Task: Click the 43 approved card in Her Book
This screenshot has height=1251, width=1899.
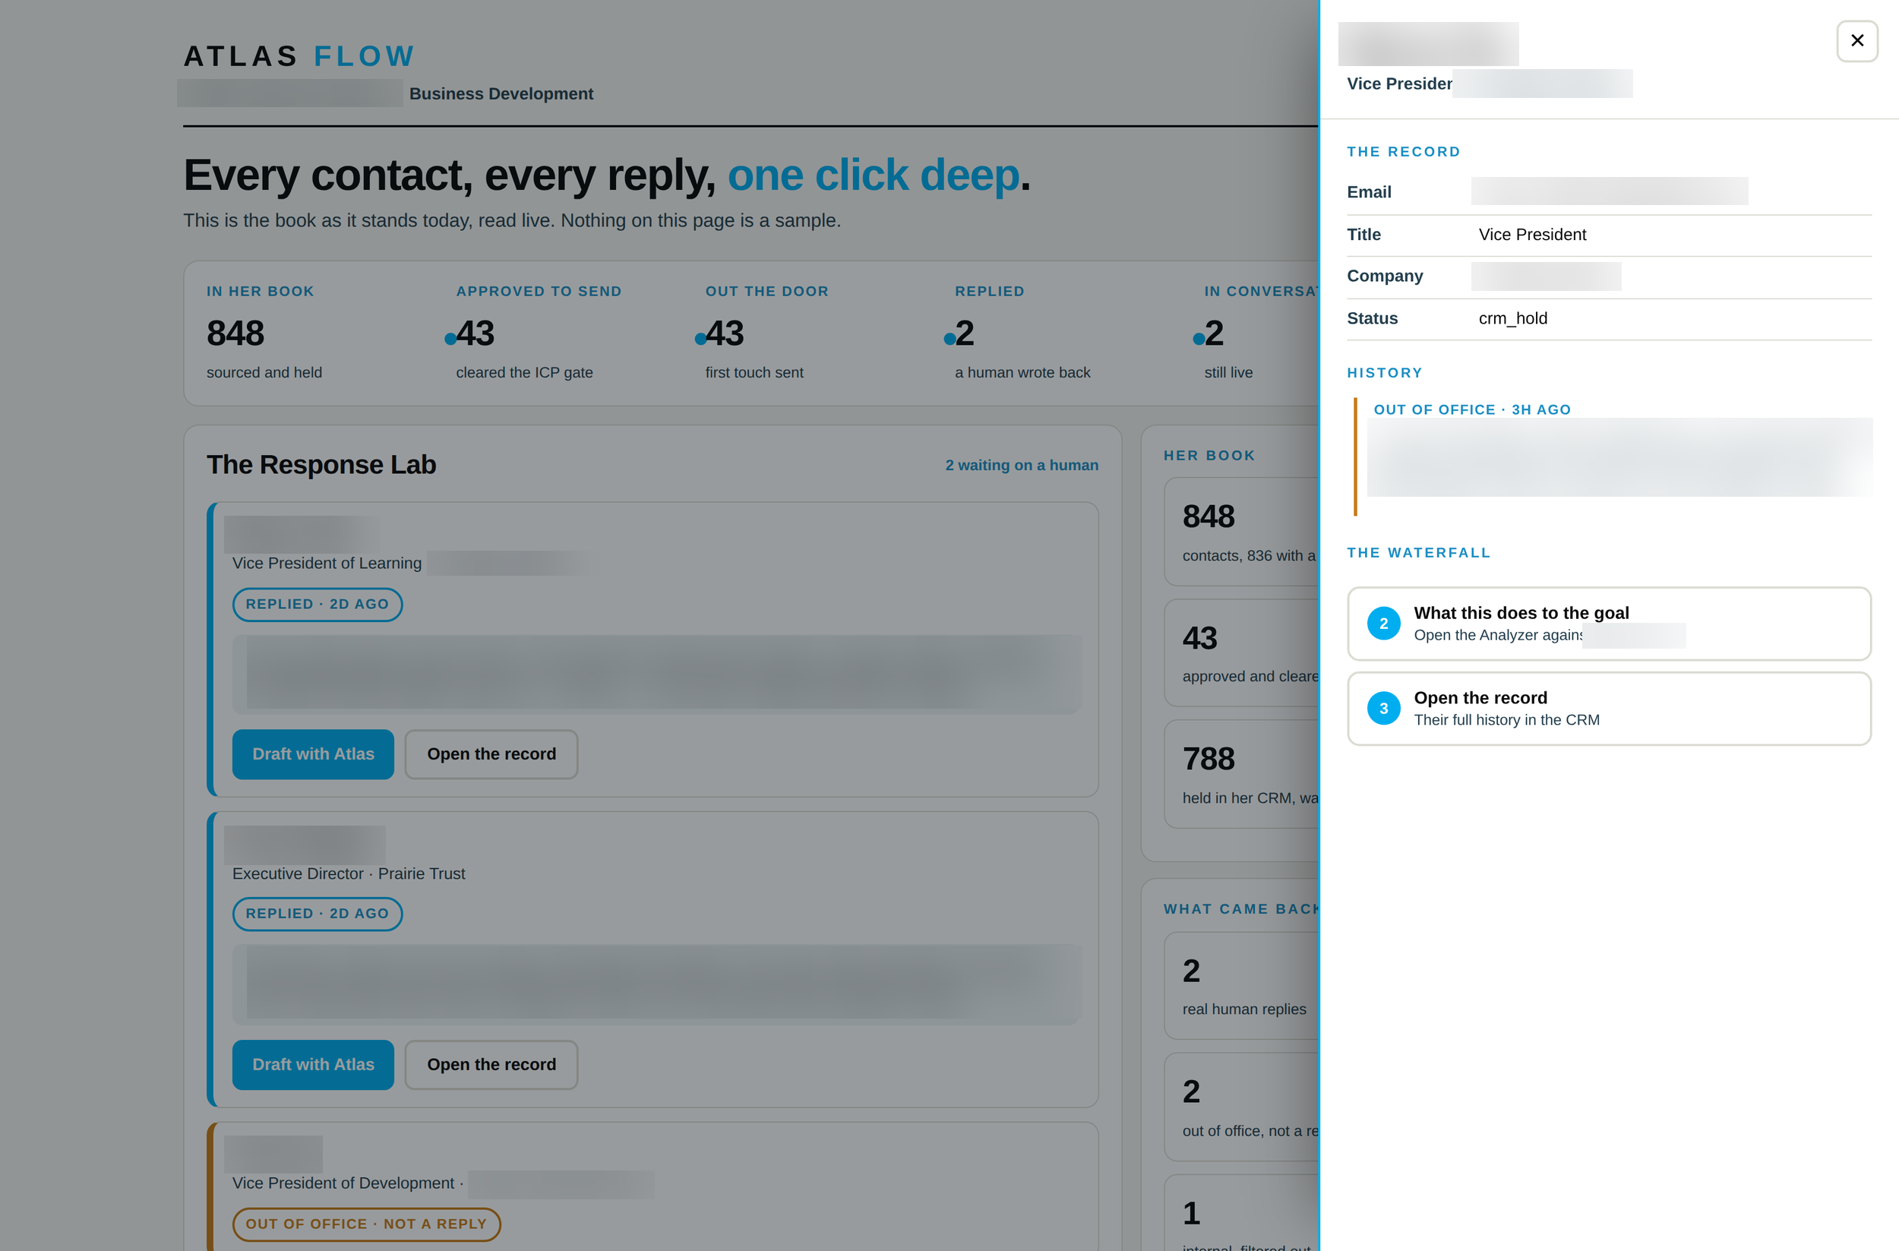Action: [1241, 652]
